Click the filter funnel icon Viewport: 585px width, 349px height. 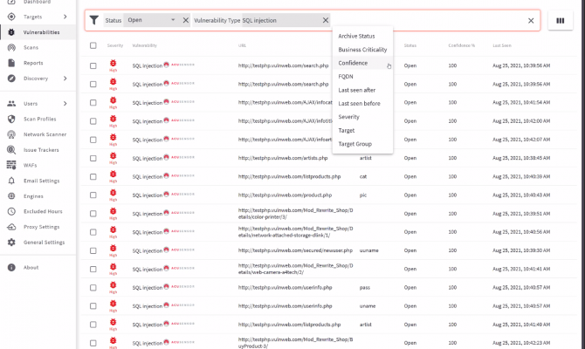pyautogui.click(x=94, y=20)
